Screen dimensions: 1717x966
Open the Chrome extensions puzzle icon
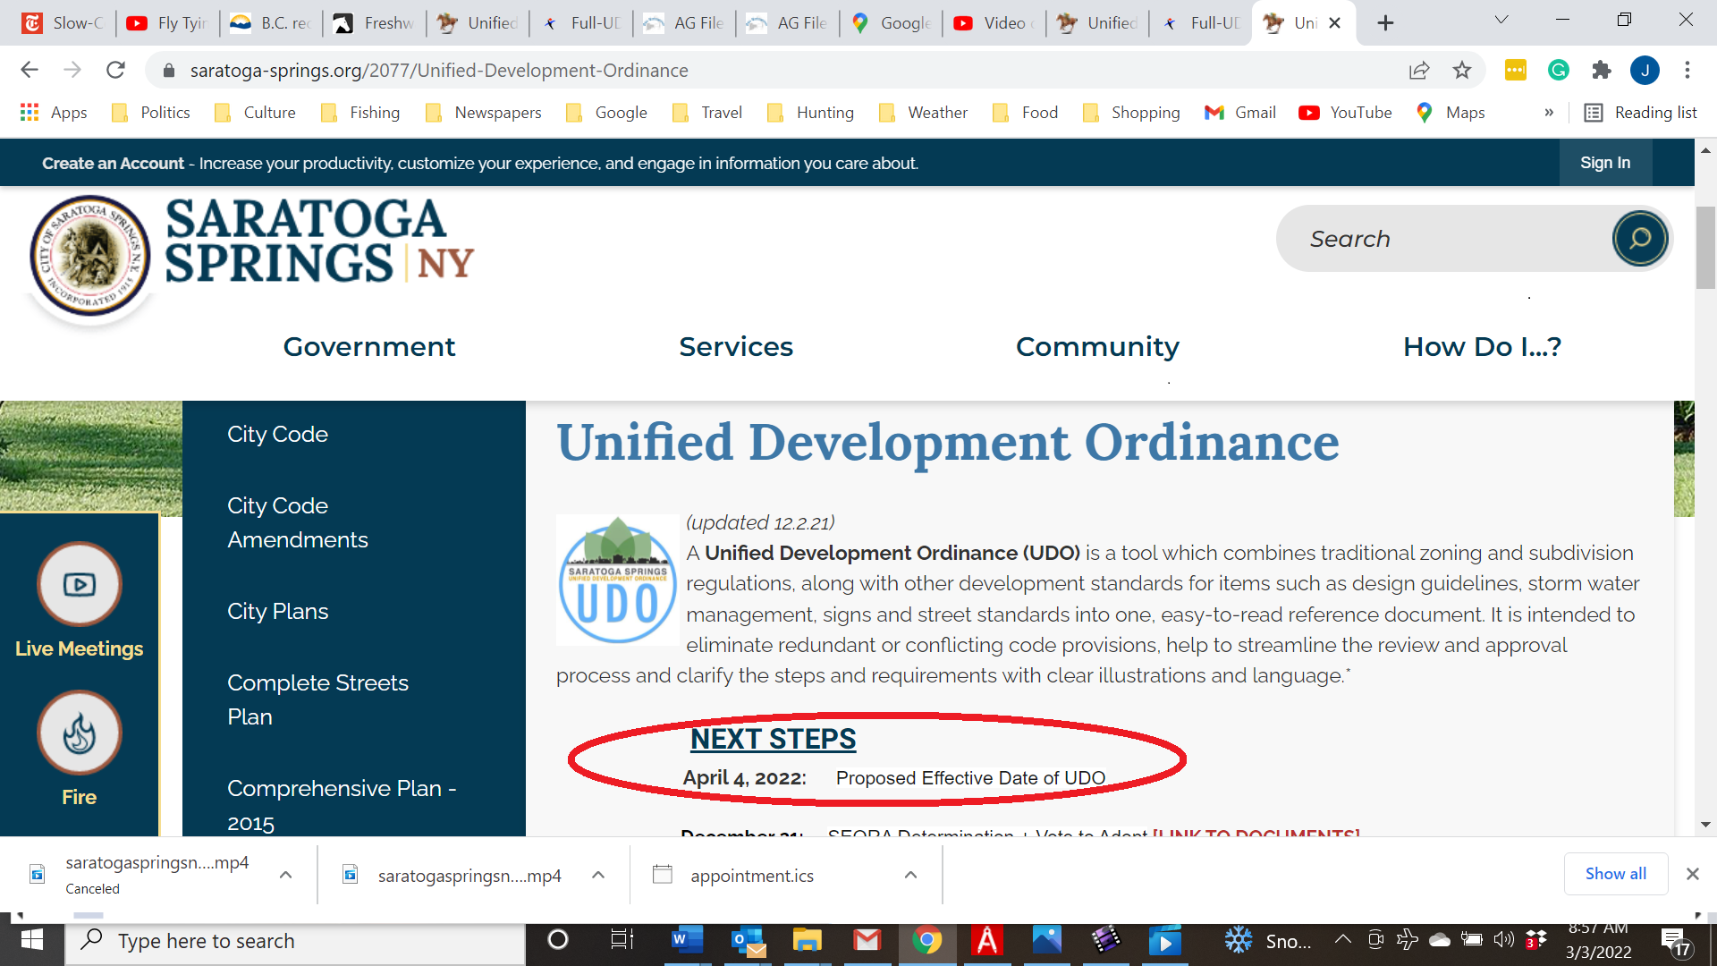1601,70
